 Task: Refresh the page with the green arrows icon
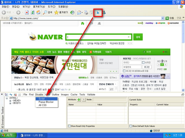(33, 12)
